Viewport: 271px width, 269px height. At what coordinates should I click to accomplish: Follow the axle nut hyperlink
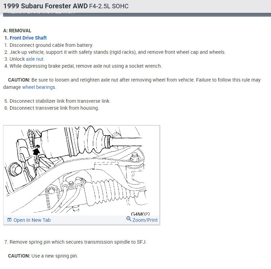(34, 59)
